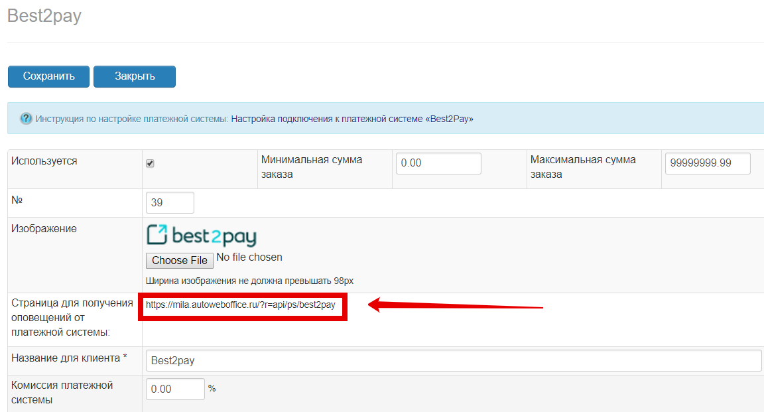Image resolution: width=764 pixels, height=412 pixels.
Task: Click the Choose File button
Action: [180, 260]
